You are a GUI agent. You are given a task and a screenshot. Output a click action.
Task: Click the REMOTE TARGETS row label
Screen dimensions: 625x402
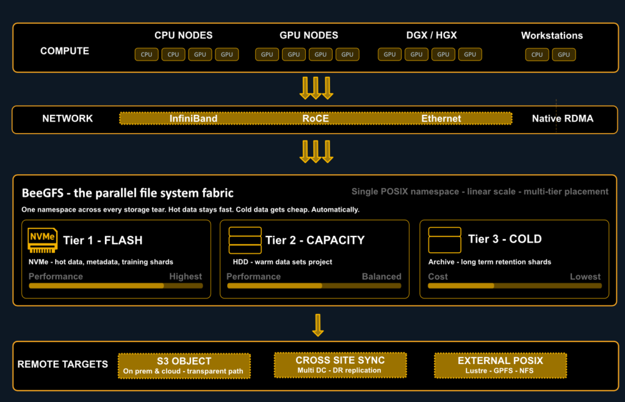click(63, 364)
